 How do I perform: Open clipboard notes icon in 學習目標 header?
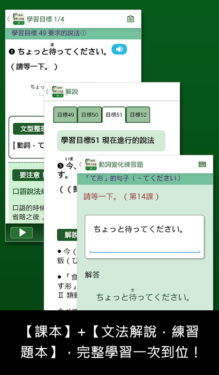130,19
